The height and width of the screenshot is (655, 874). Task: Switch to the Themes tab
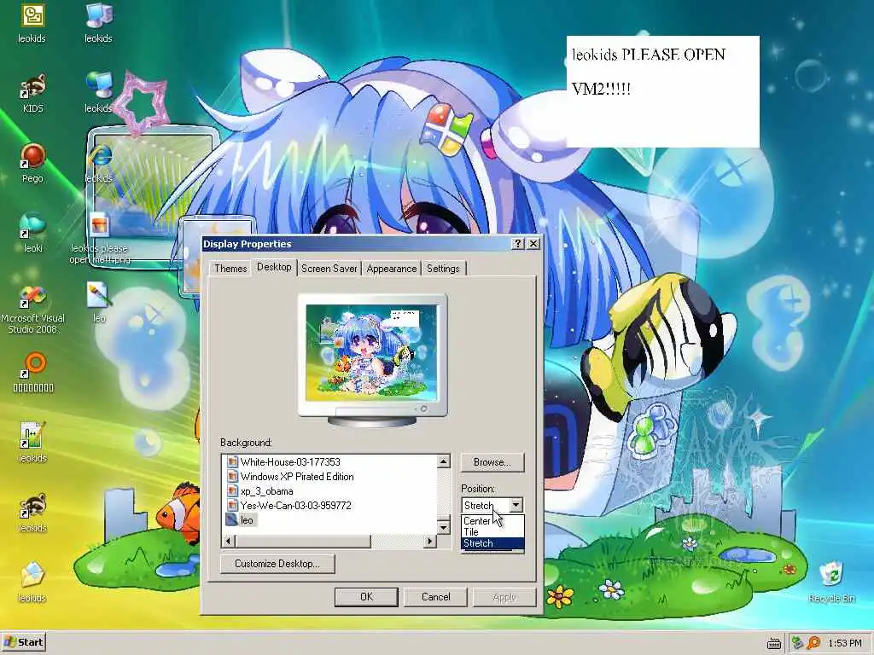pos(230,269)
